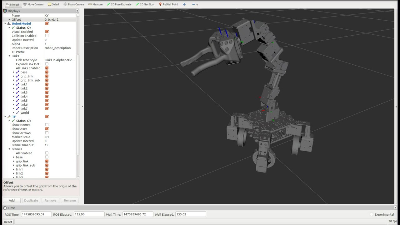Screen dimensions: 400x225
Task: Activate 2D Pose Estimate tool
Action: coord(119,4)
